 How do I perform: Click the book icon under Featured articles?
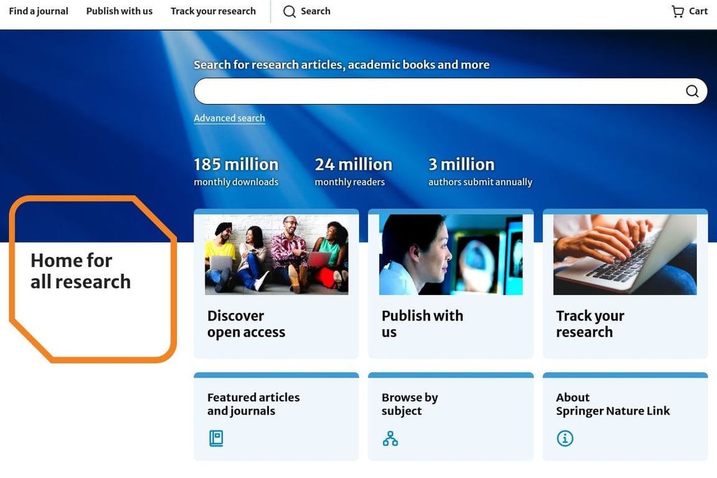pyautogui.click(x=216, y=438)
